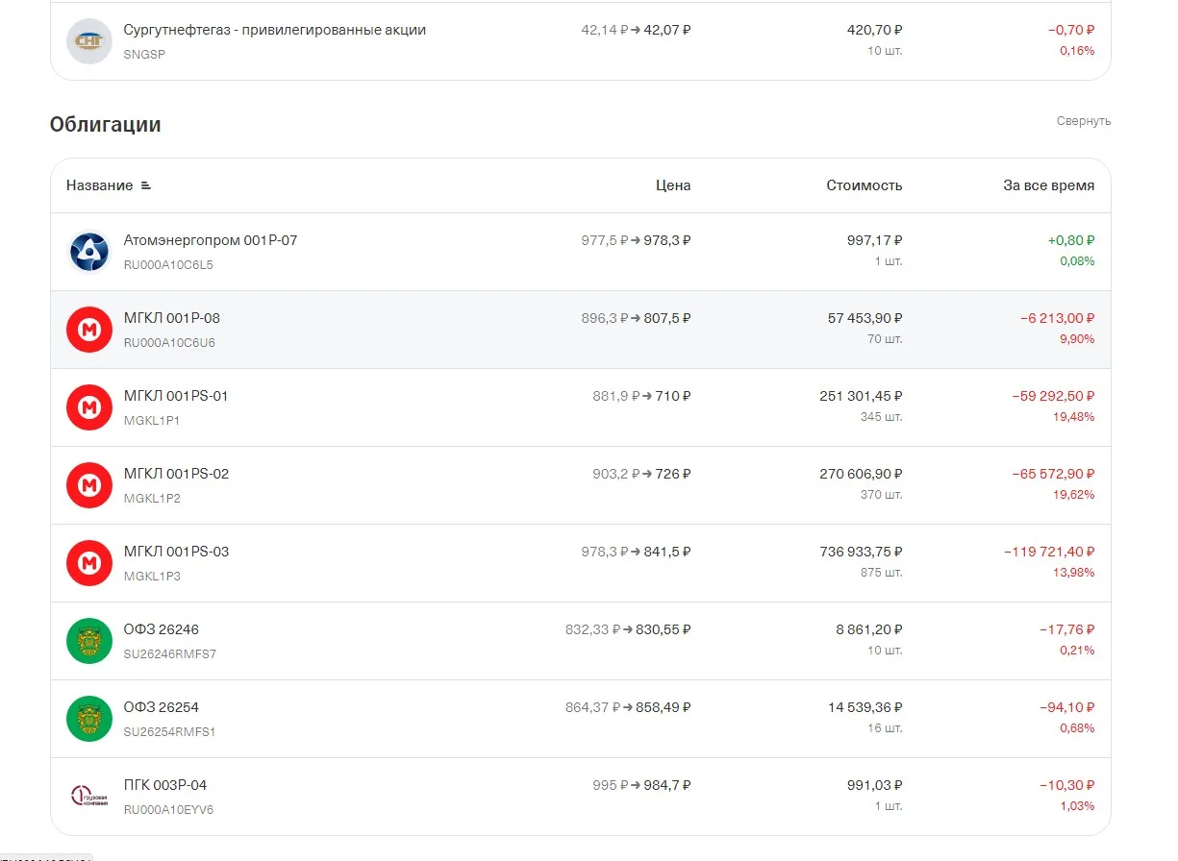Click price 995 ₽ → 984,7 ₽
The height and width of the screenshot is (861, 1178).
click(x=641, y=785)
